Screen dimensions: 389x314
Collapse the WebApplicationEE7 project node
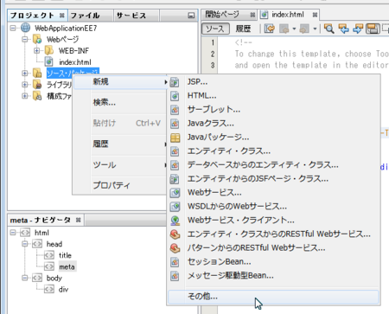[x=13, y=28]
